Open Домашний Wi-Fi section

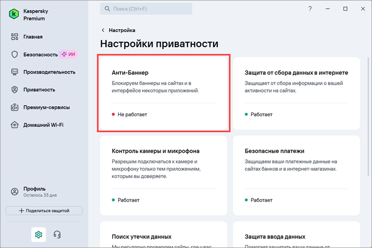click(43, 125)
